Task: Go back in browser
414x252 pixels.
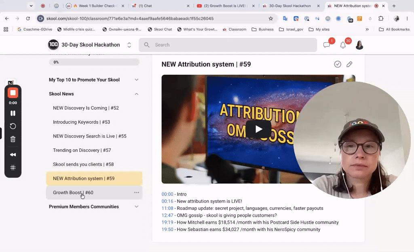Action: (x=7, y=19)
